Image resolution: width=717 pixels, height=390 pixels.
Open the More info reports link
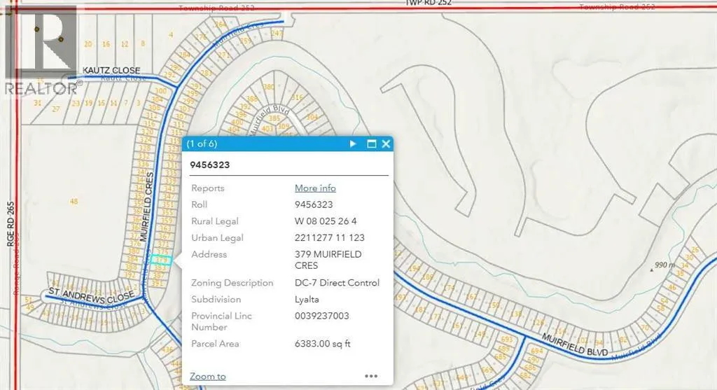pyautogui.click(x=315, y=188)
